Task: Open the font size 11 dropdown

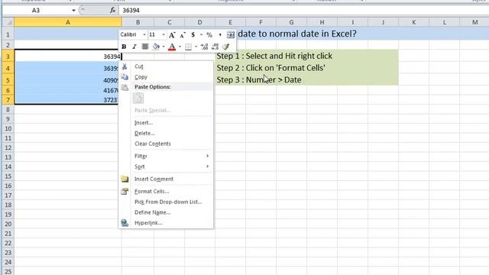Action: pyautogui.click(x=164, y=35)
